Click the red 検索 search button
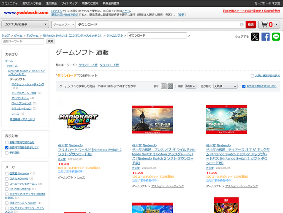The height and width of the screenshot is (213, 283). [x=251, y=24]
